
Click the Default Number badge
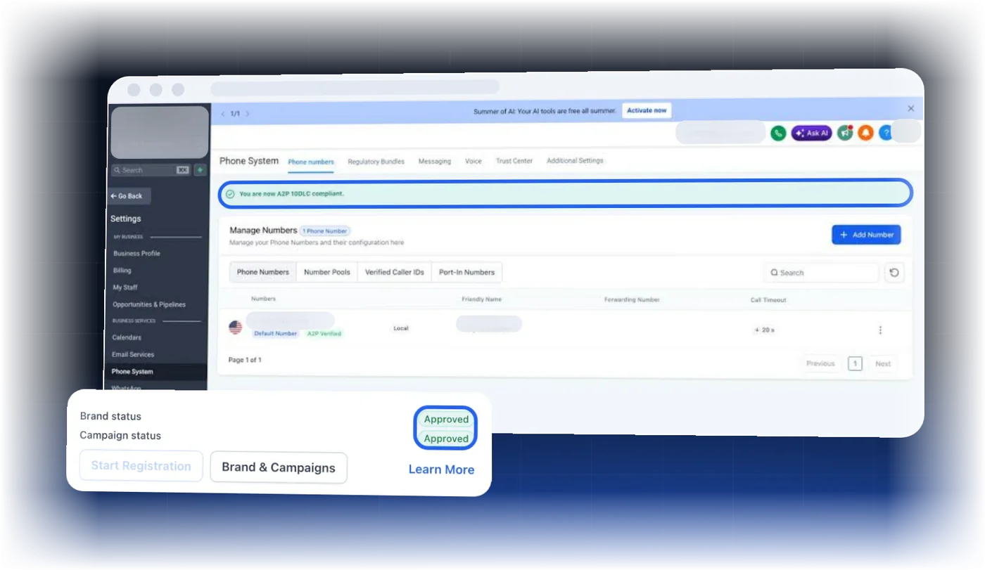coord(276,334)
